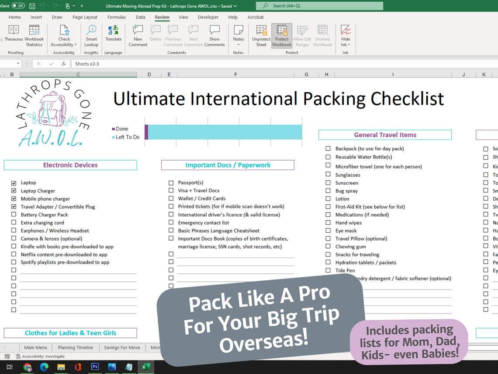Switch to the View ribbon tab

tap(183, 17)
